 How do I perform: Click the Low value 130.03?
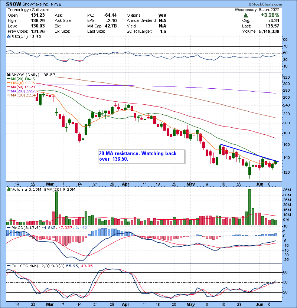38,26
